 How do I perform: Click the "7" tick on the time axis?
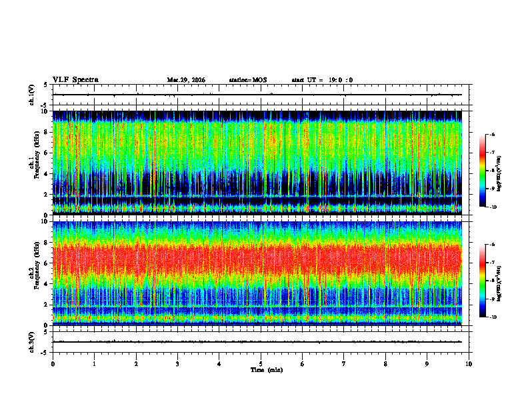pos(344,363)
